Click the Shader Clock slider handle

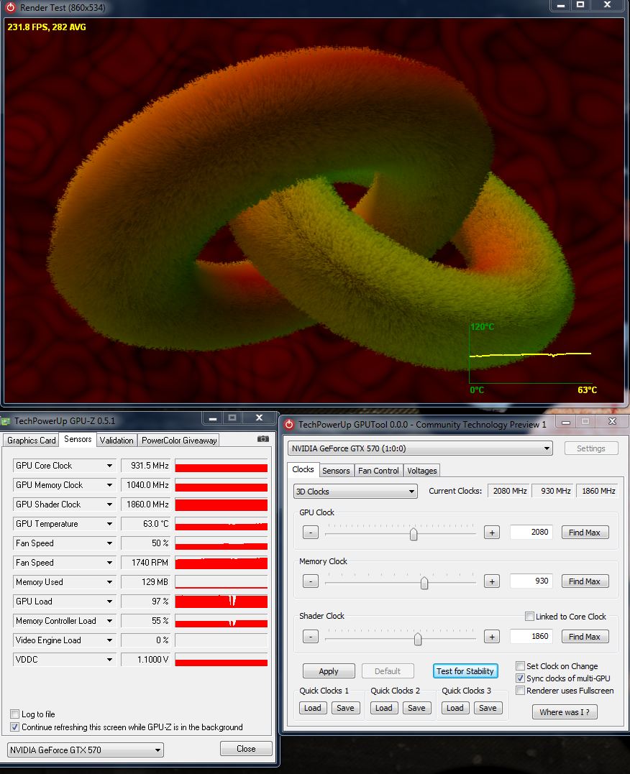(418, 639)
